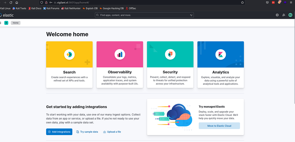
Task: Open the PC user avatar menu
Action: pyautogui.click(x=290, y=15)
